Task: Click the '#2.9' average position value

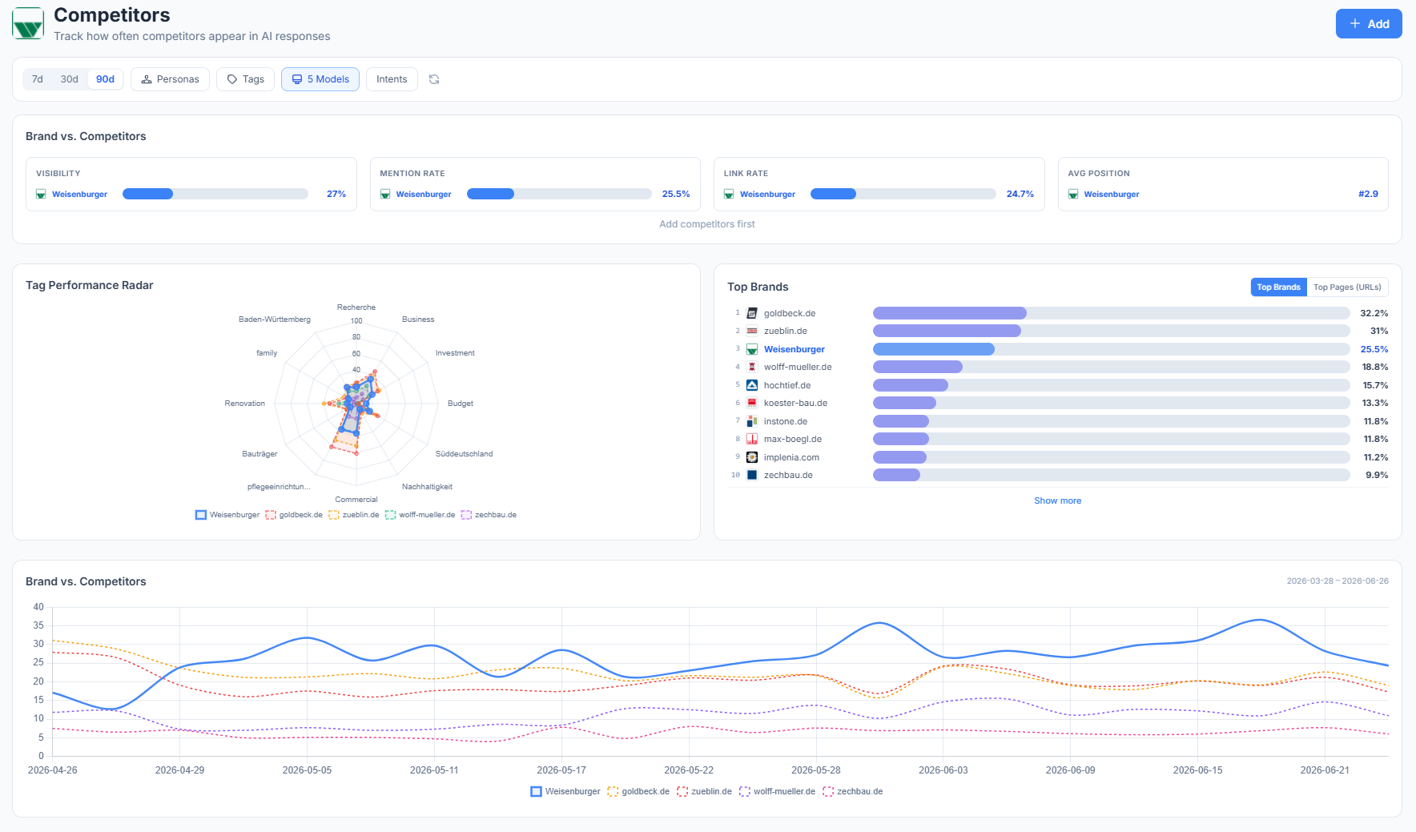Action: point(1368,194)
